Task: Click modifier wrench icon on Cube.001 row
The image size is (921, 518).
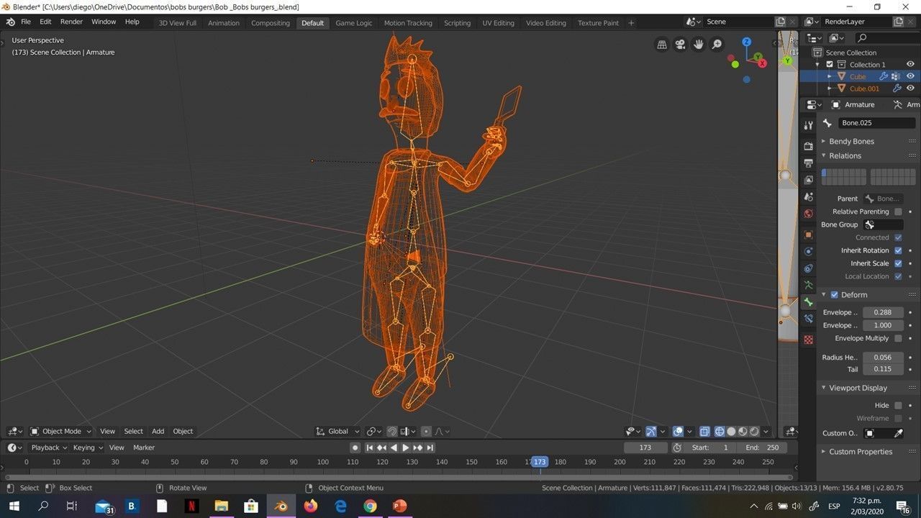Action: point(897,88)
